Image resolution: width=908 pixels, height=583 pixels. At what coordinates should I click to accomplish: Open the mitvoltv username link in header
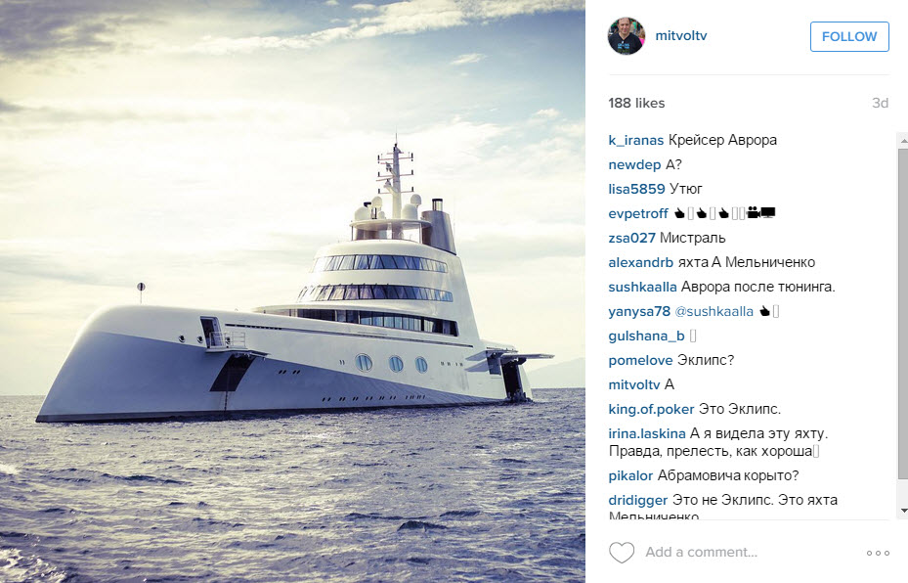pos(681,35)
